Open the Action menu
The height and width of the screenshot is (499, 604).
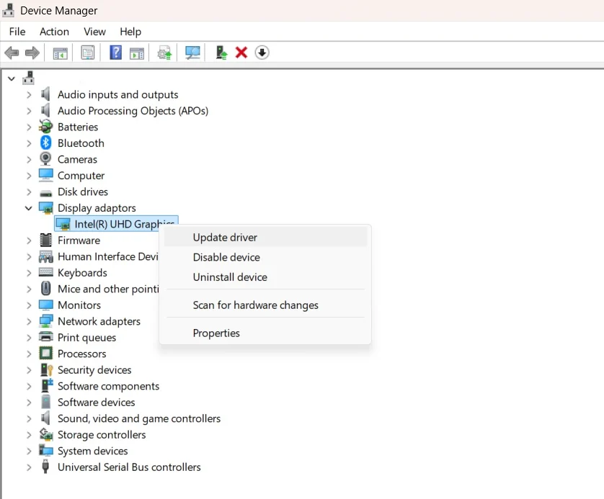[54, 32]
